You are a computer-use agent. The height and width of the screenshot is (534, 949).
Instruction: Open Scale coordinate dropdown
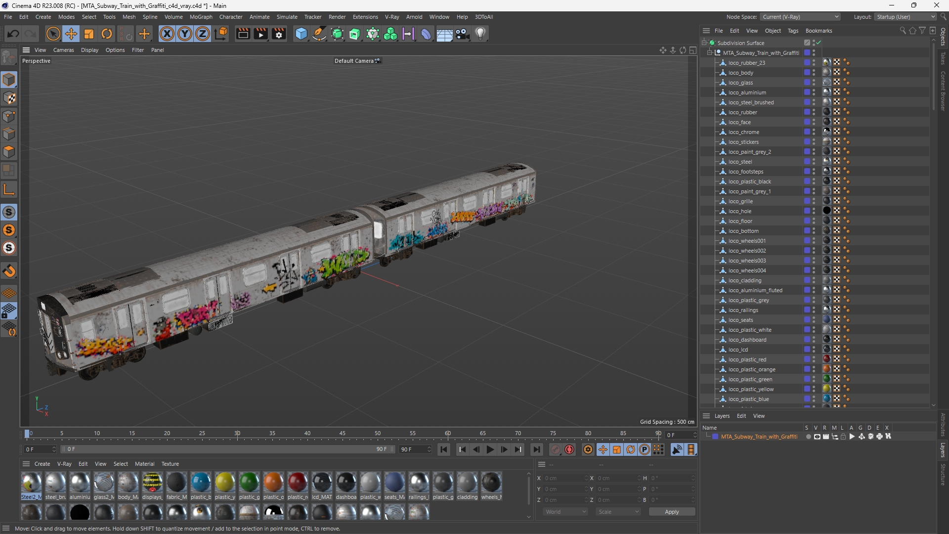click(x=619, y=512)
